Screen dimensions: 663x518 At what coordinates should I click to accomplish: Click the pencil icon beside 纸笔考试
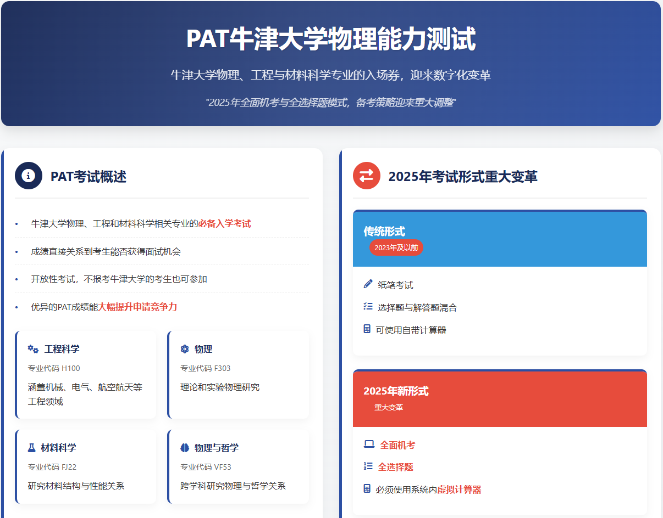[x=368, y=284]
